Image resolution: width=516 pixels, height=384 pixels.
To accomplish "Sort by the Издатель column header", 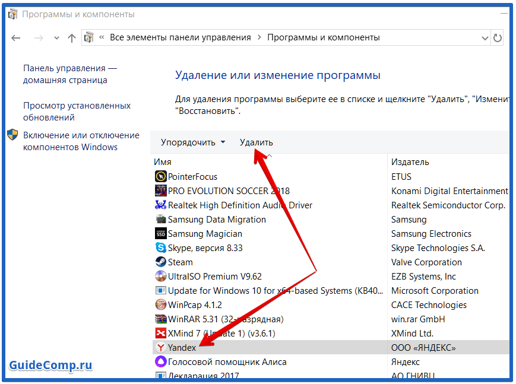I will pyautogui.click(x=410, y=162).
